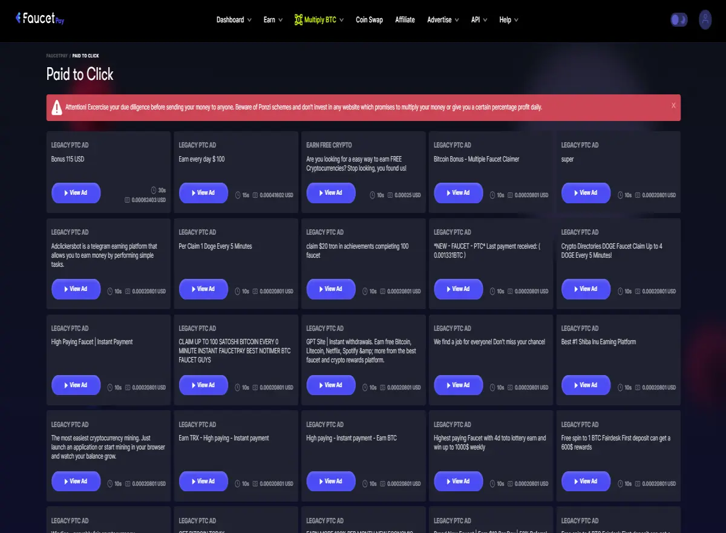Click reward money icon on Shiba Inu card
The image size is (726, 533).
tap(638, 388)
